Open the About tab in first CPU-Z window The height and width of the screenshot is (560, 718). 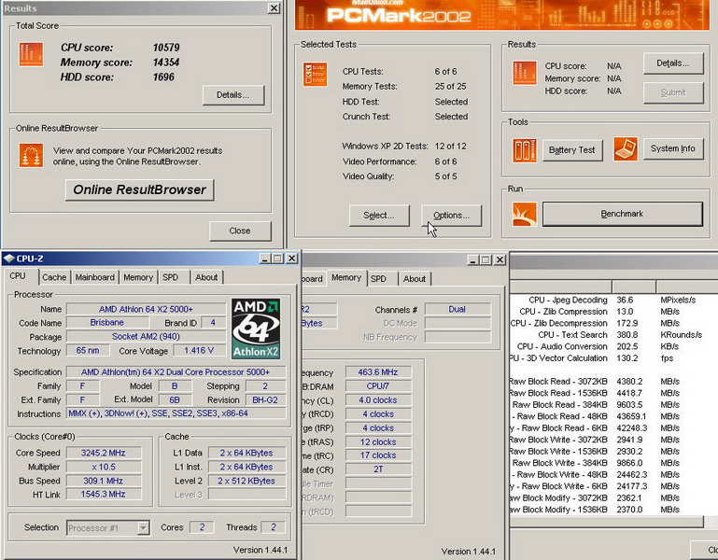206,277
